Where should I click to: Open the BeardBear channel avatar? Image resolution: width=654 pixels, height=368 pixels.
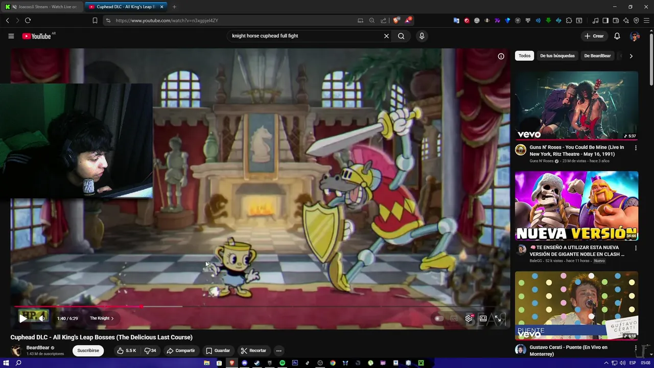point(16,351)
